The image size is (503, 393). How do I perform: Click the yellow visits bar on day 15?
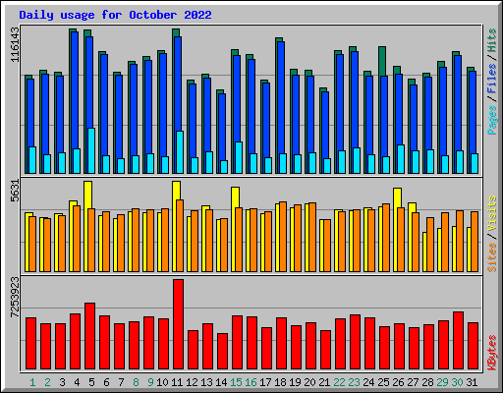pos(235,197)
